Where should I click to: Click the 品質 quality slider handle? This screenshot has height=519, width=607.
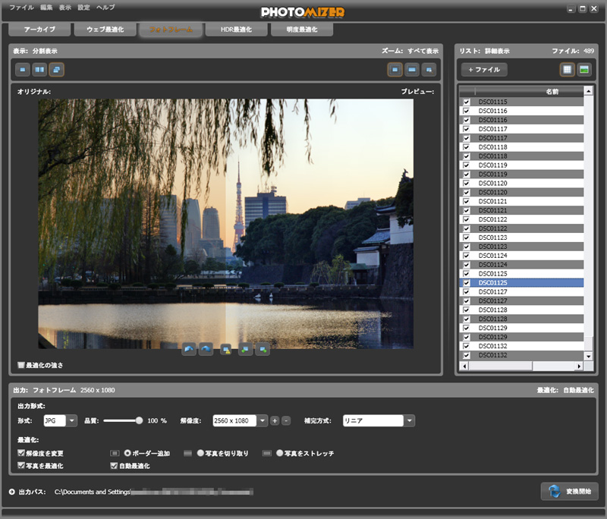point(139,420)
